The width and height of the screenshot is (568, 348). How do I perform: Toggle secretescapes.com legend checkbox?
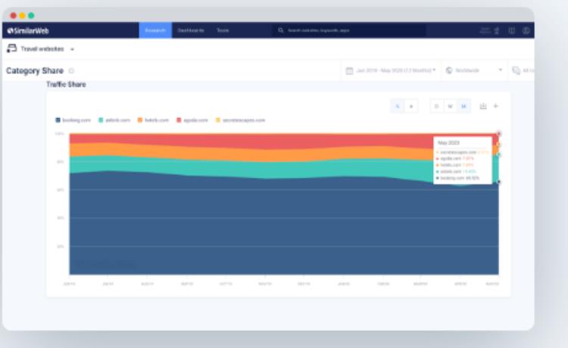[x=217, y=120]
